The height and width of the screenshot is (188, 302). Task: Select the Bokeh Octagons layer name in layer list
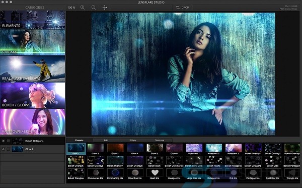(34, 141)
